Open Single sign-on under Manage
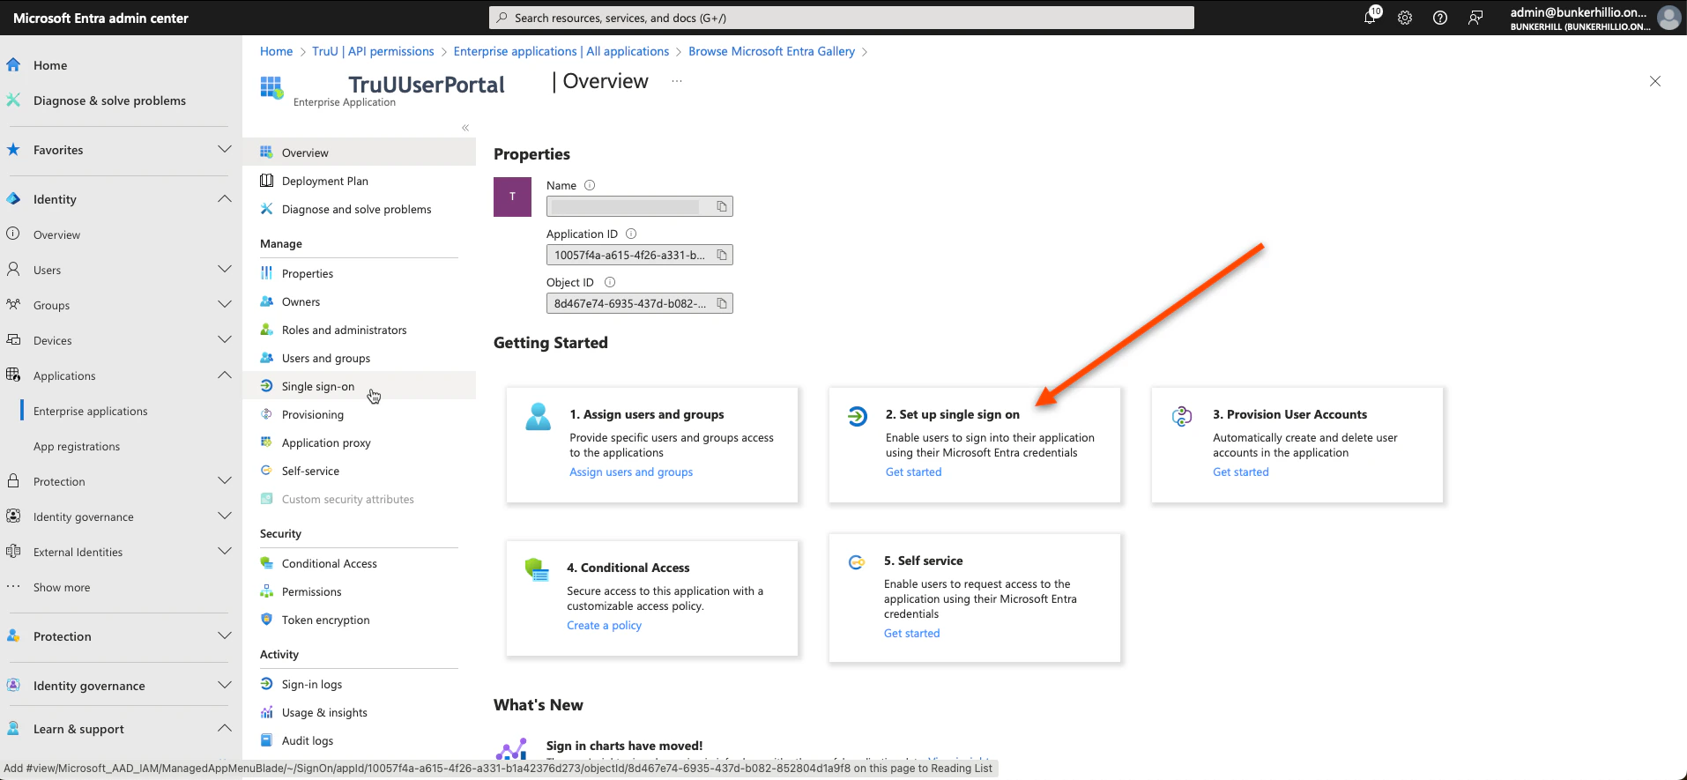Viewport: 1687px width, 780px height. pos(360,386)
